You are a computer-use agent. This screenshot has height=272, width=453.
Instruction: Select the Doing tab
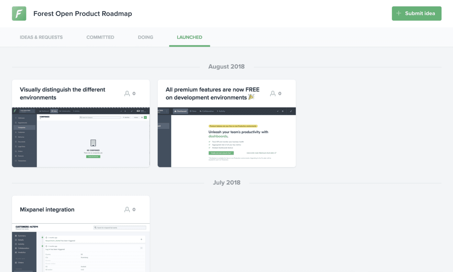[x=146, y=37]
